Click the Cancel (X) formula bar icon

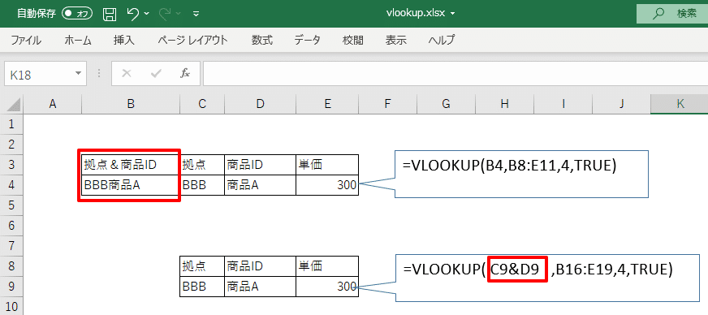(x=127, y=74)
